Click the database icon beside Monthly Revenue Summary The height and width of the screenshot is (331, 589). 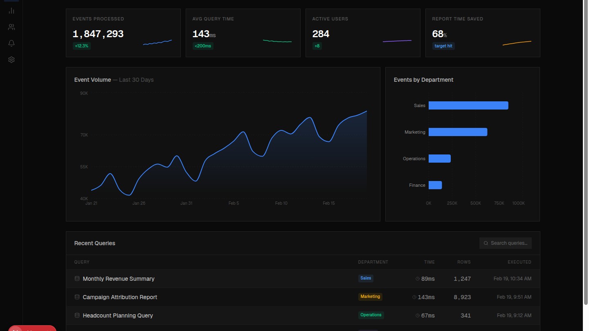pos(77,278)
